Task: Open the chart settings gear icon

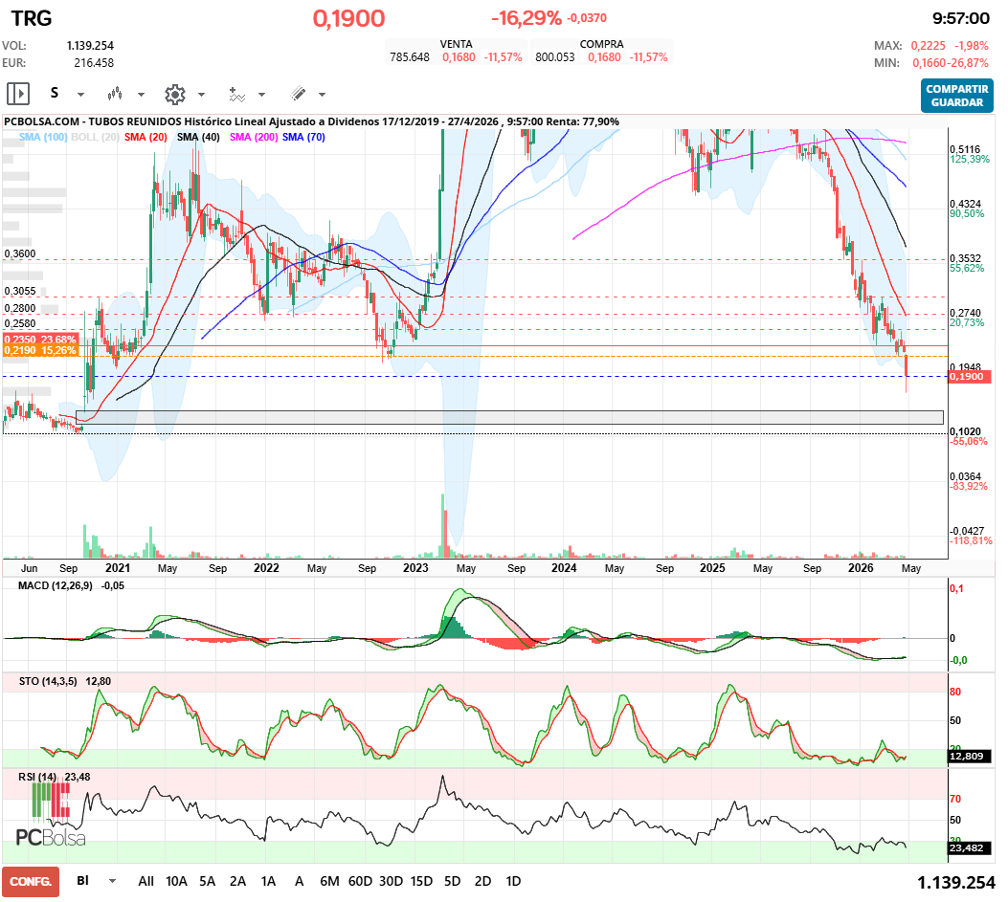Action: point(174,94)
